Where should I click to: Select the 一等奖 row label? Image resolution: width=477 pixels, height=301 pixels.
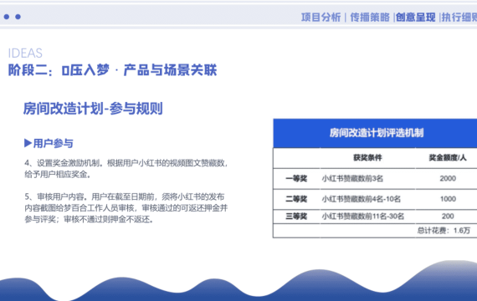[x=296, y=178]
